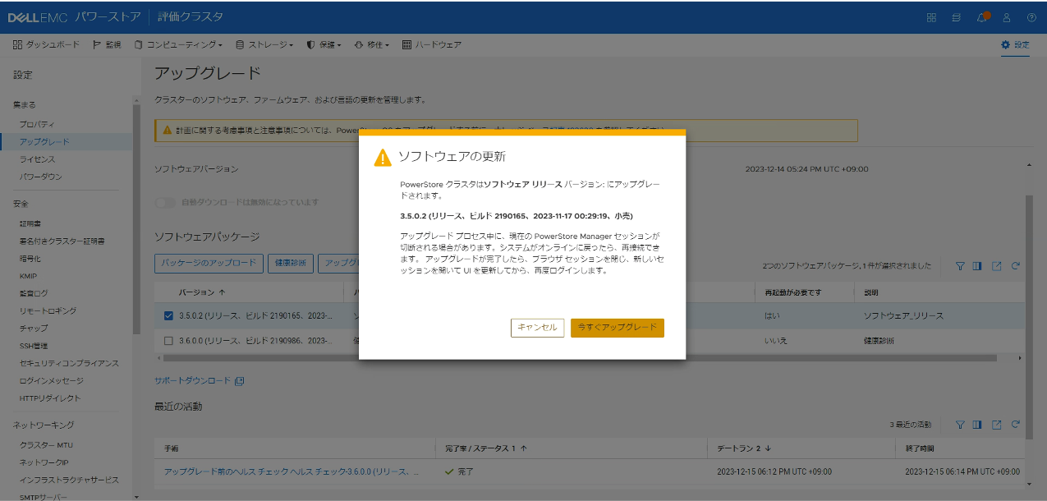
Task: Select SSH管理 in settings sidebar
Action: point(34,346)
